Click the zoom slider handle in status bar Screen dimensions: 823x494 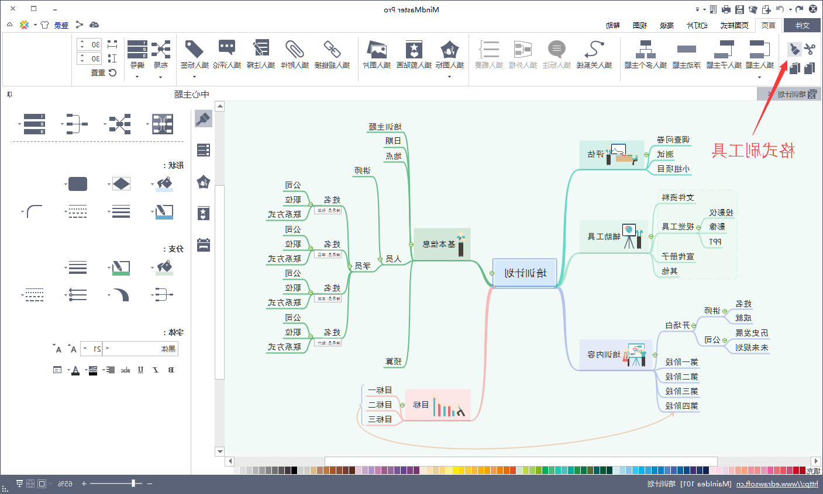134,483
